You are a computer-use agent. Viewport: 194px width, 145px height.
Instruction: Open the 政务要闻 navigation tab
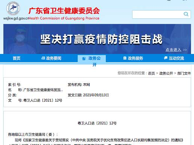click(51, 58)
